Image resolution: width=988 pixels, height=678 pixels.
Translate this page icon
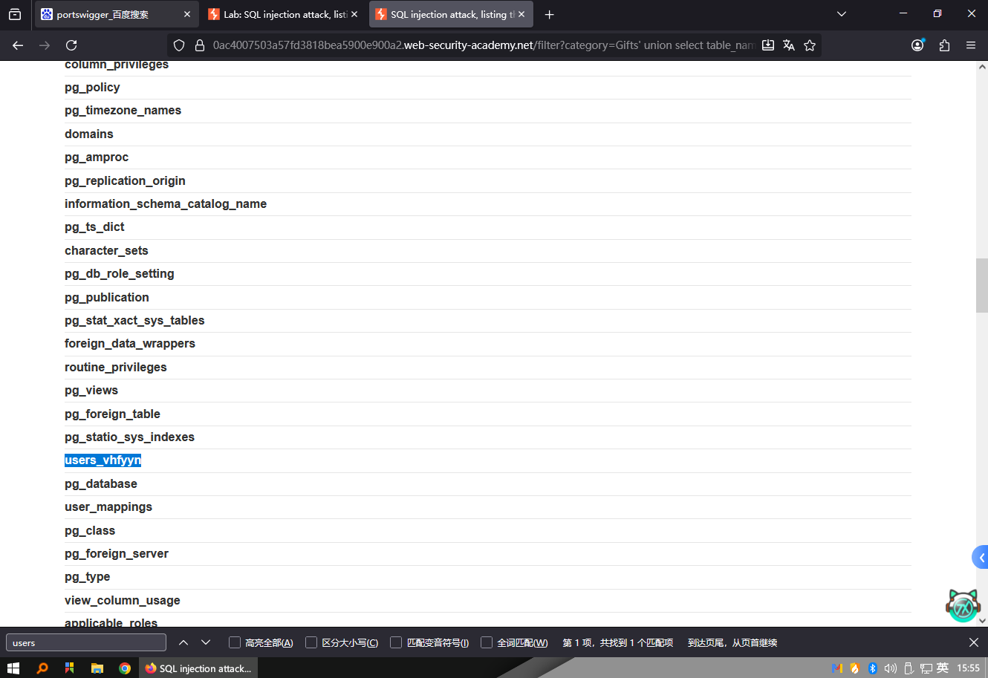pyautogui.click(x=789, y=45)
